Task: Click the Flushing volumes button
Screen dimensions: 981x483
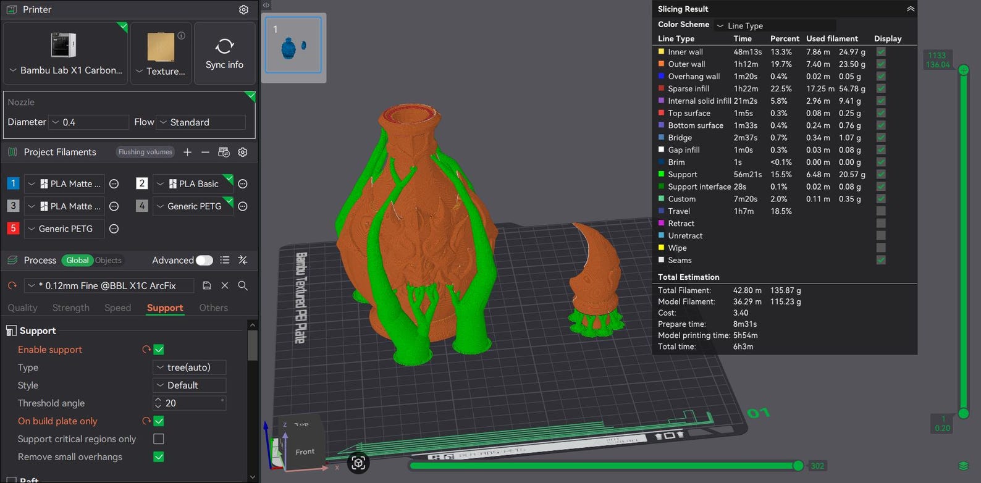Action: [x=145, y=152]
